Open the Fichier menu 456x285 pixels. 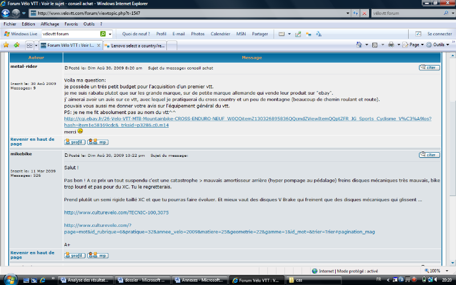point(10,24)
